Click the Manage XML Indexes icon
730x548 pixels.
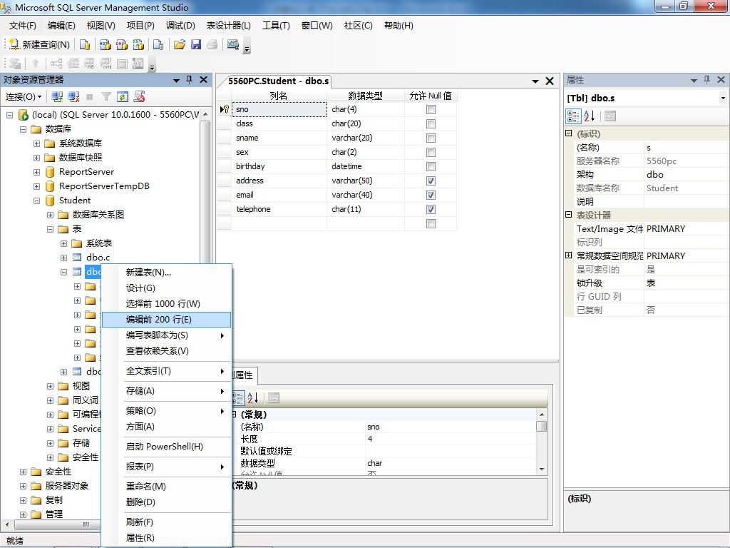[106, 64]
